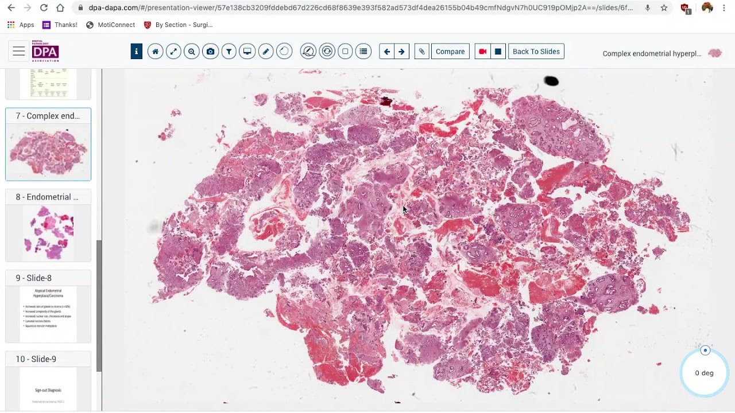Open the By Section - Surgi... bookmark
Screen dimensions: 735x413
tap(178, 25)
